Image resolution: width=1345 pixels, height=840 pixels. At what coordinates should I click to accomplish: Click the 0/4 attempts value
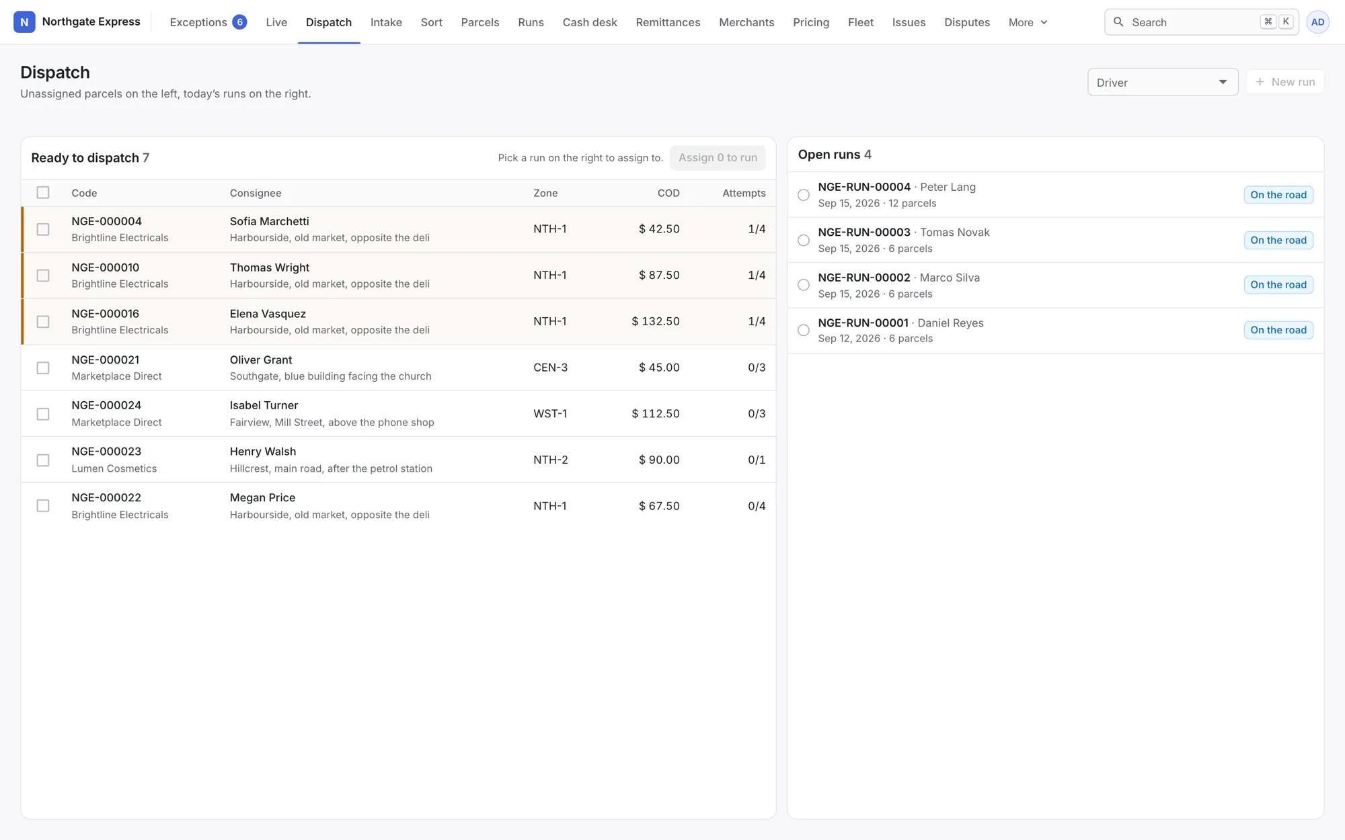[x=757, y=506]
